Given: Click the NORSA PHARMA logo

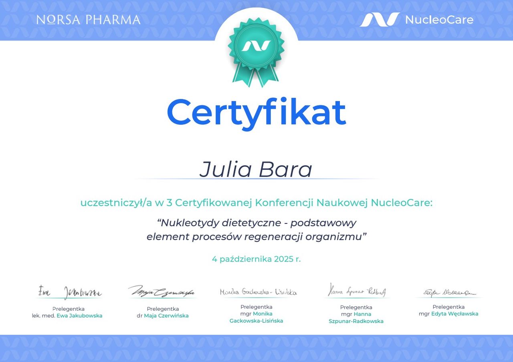Looking at the screenshot, I should click(x=88, y=20).
